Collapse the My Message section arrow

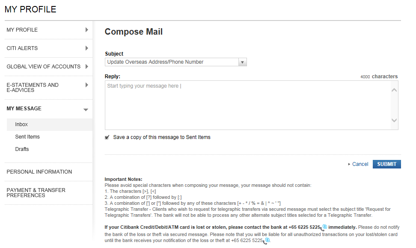point(86,109)
